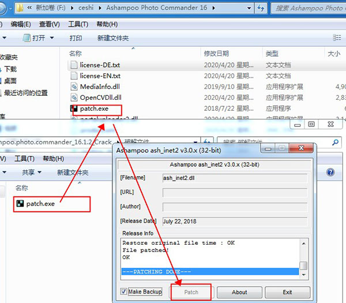
Task: Sort by the 名称 column header in top window
Action: [x=75, y=54]
